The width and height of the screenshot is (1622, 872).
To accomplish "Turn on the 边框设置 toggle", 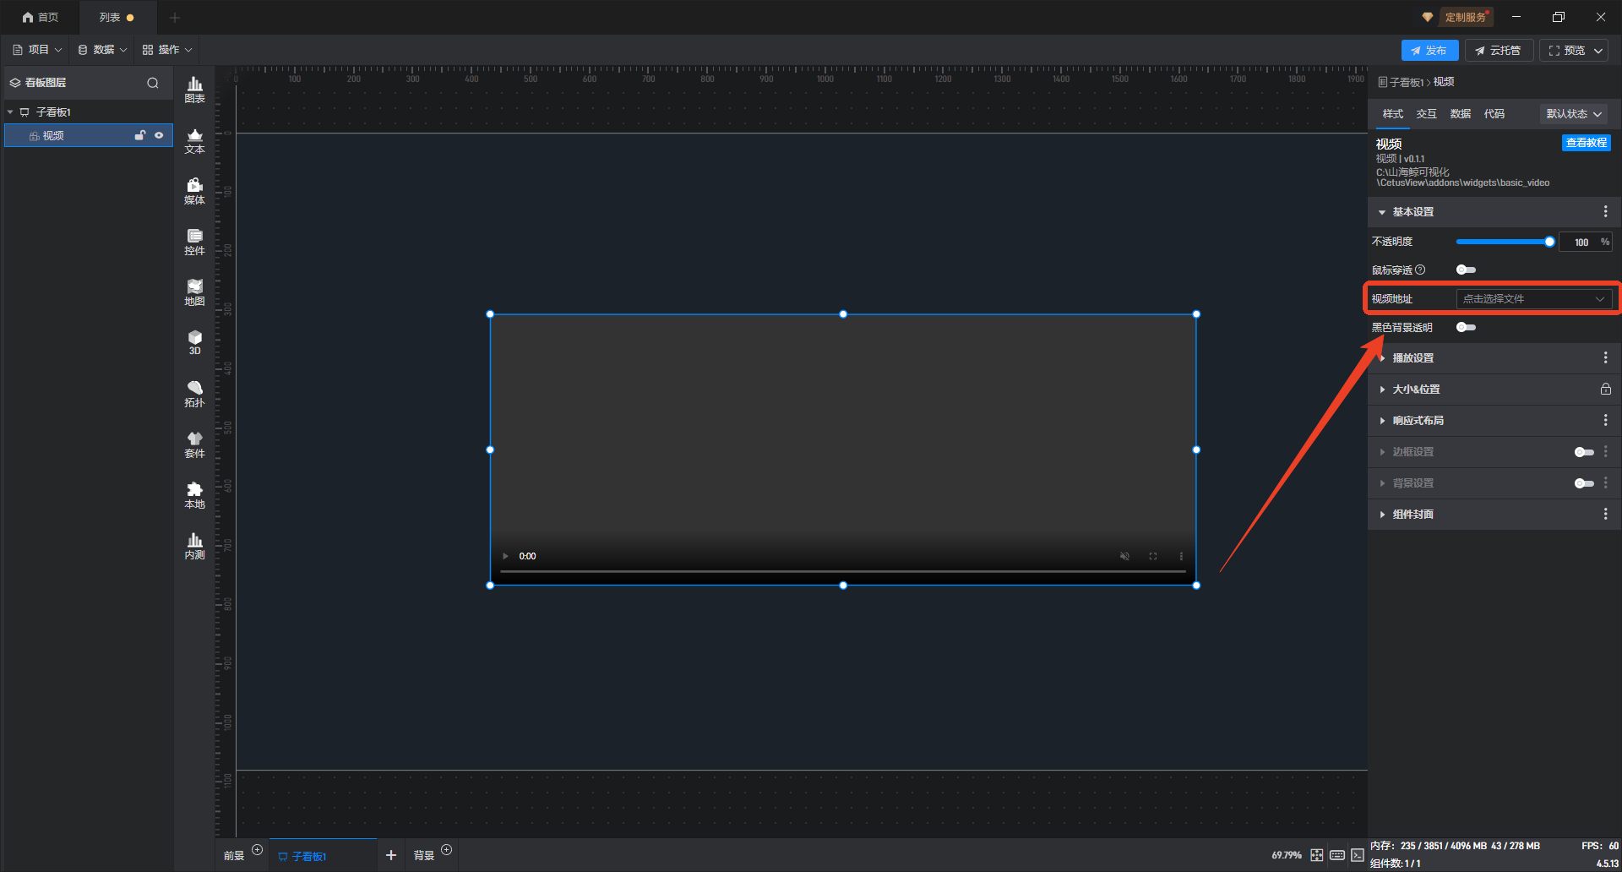I will 1583,452.
